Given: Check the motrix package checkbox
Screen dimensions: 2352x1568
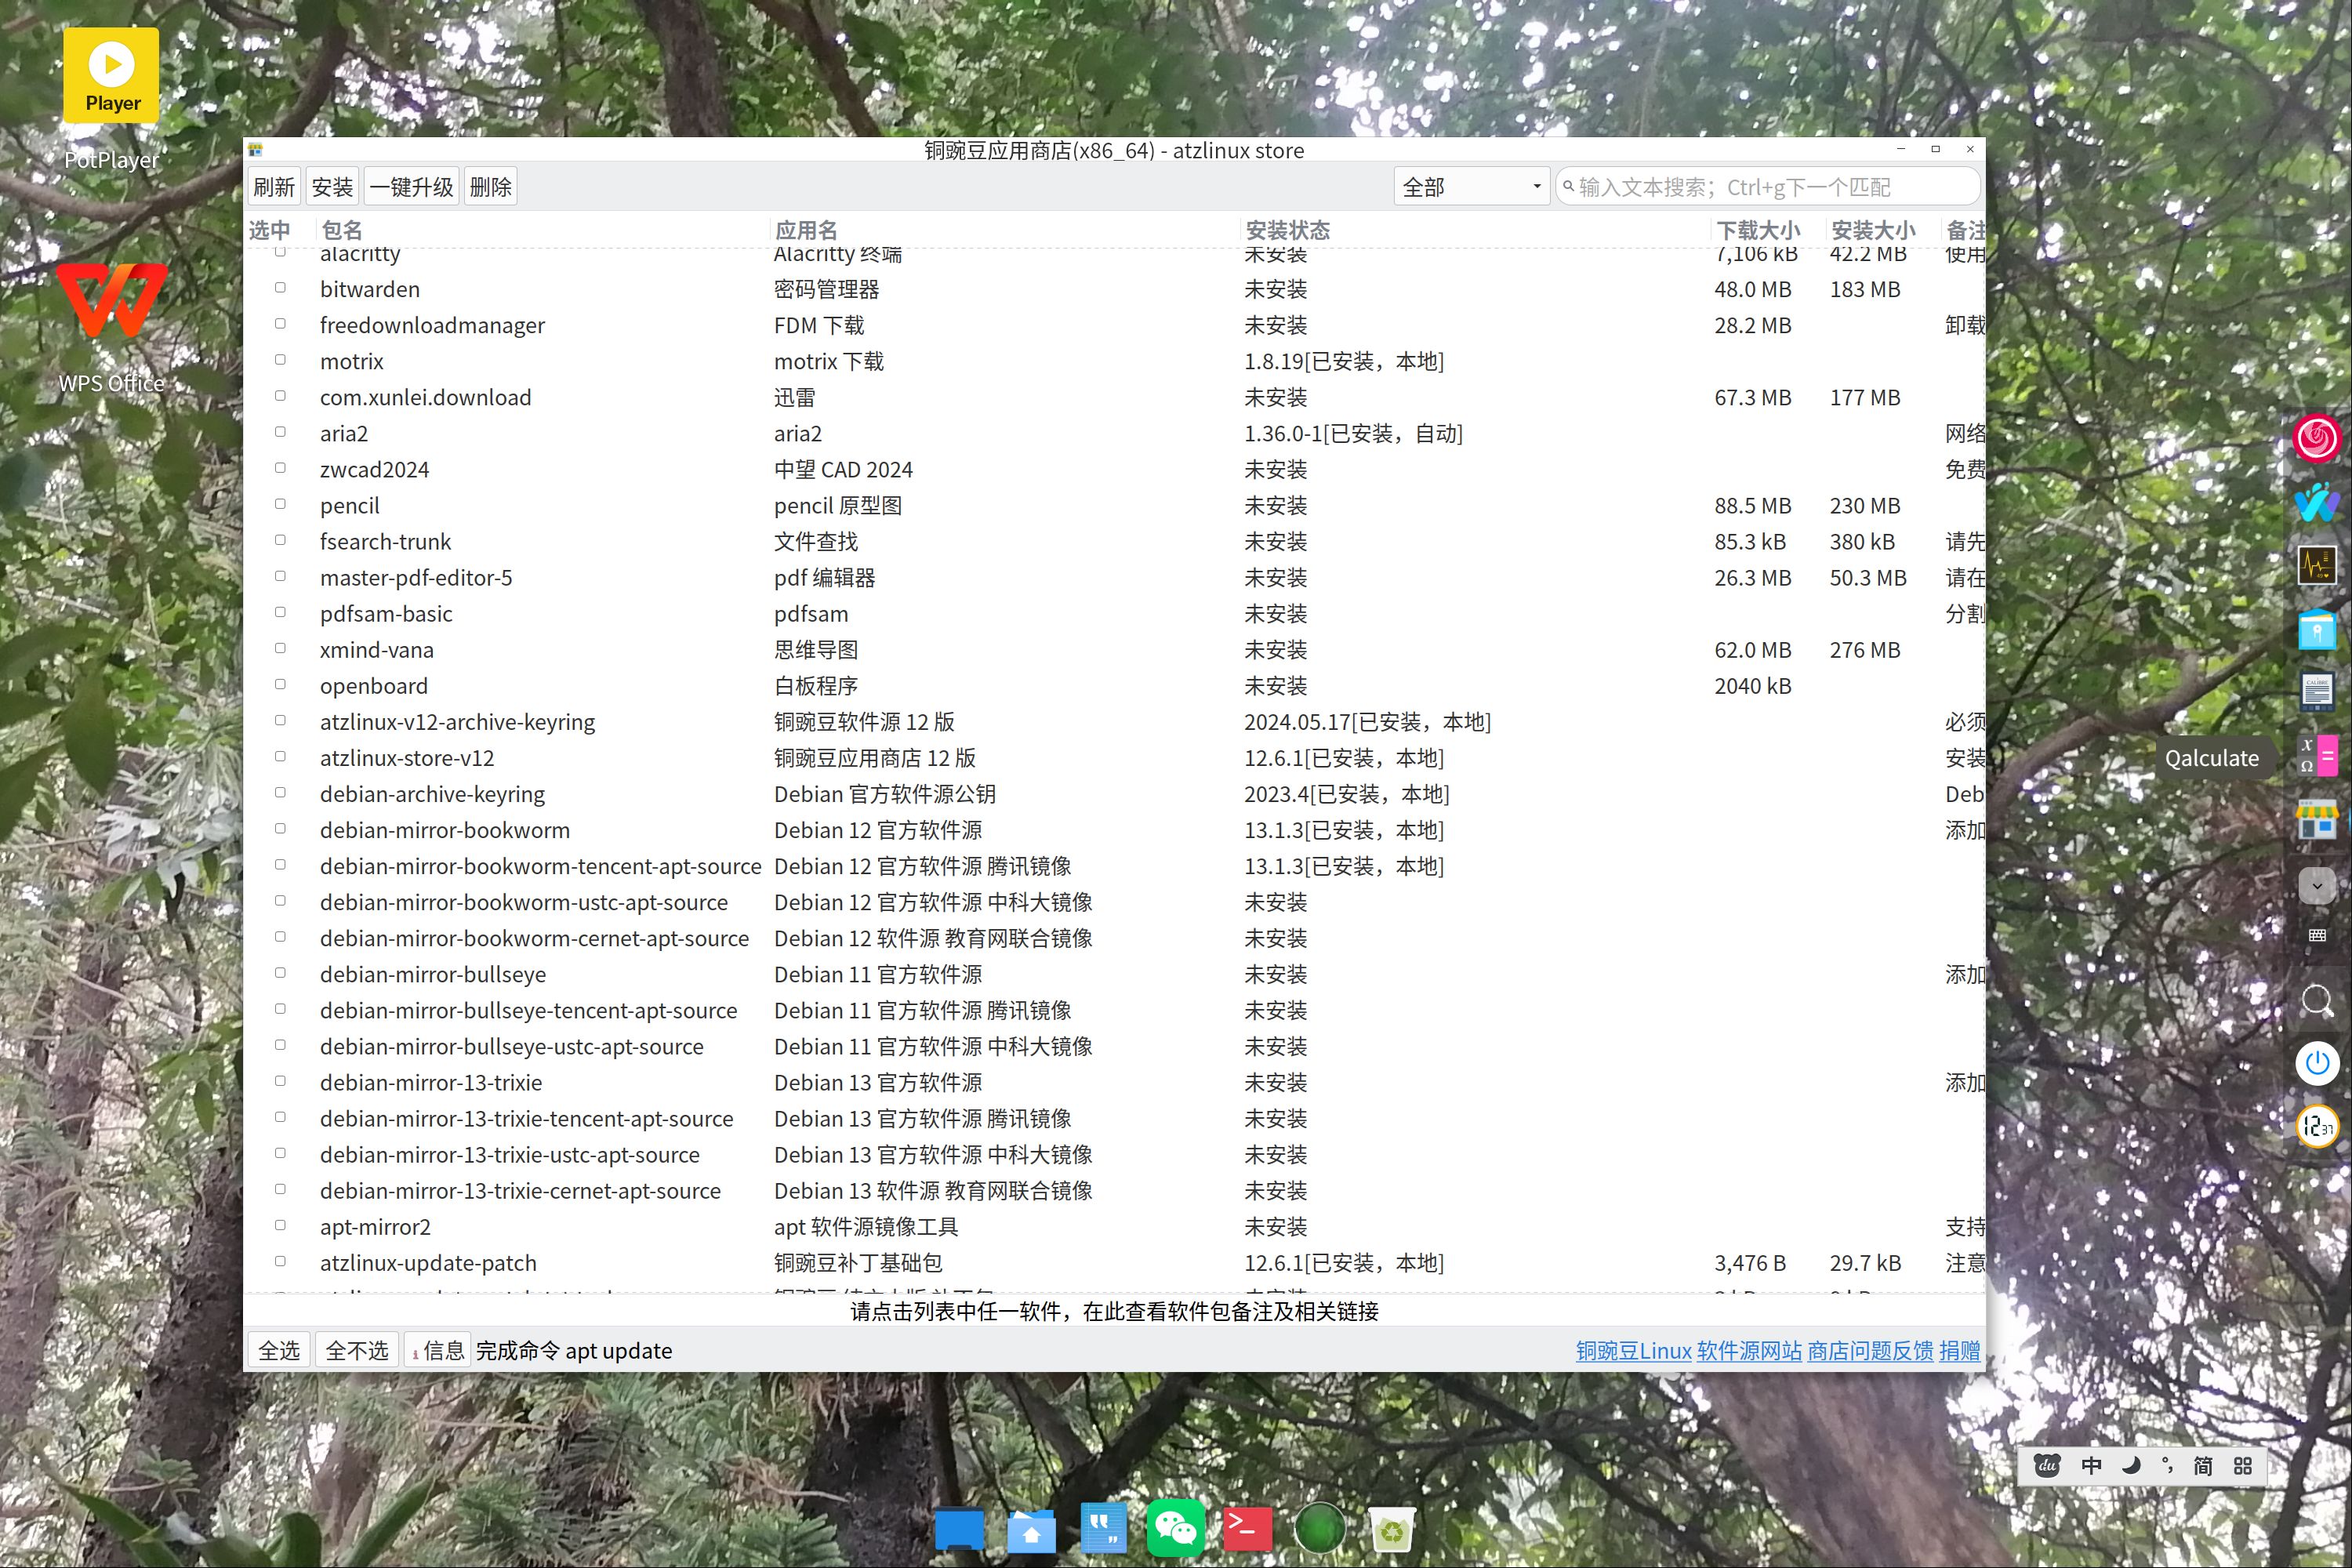Looking at the screenshot, I should 280,360.
